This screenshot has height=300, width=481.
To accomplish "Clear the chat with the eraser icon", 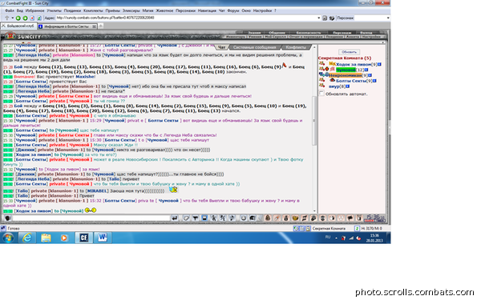I will tap(186, 218).
